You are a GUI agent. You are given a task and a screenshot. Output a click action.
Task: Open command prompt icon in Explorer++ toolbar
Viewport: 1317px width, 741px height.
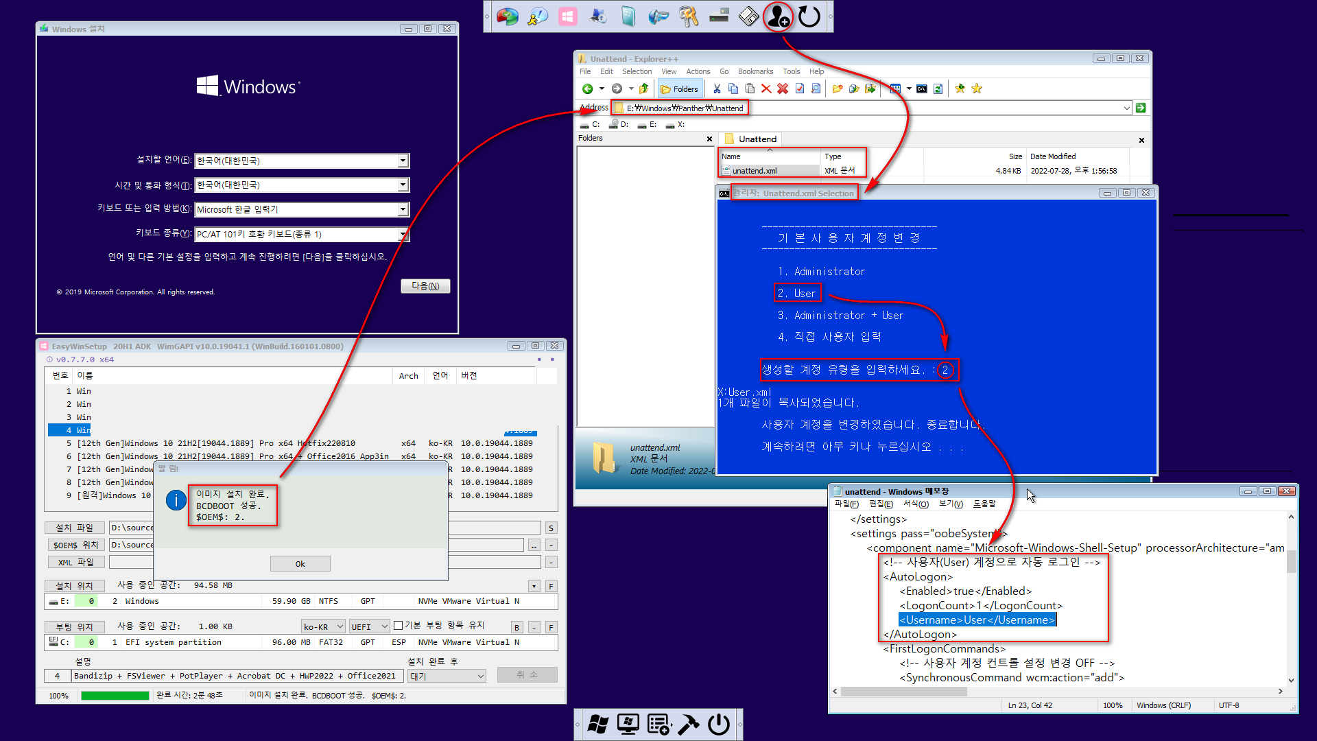coord(922,89)
